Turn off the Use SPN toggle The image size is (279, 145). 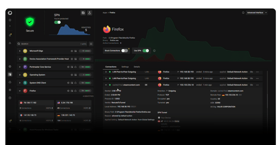click(x=146, y=51)
